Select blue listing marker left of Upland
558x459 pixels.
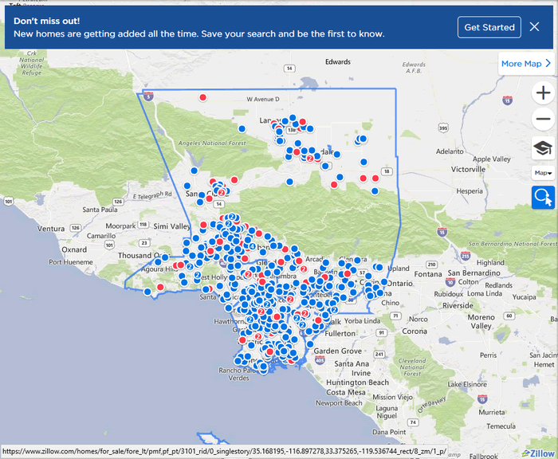pos(379,268)
